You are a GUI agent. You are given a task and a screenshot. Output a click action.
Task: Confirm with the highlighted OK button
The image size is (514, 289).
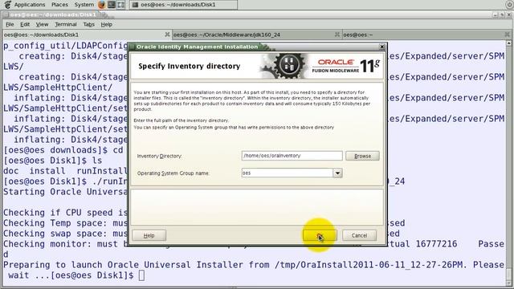(320, 235)
